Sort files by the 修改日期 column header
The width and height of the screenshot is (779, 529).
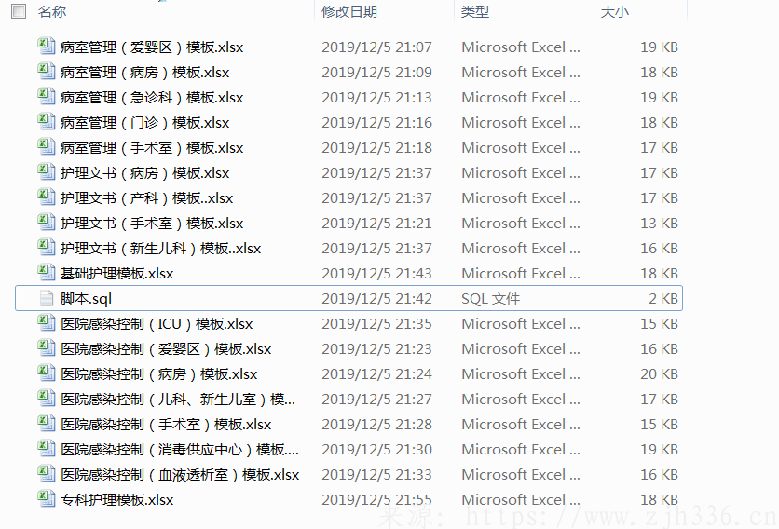[349, 11]
